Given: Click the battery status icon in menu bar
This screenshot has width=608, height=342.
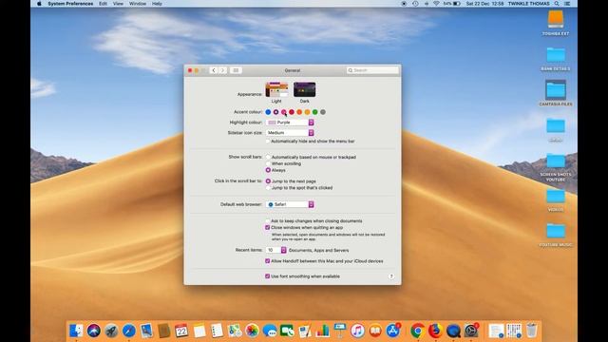Looking at the screenshot, I should tap(457, 4).
